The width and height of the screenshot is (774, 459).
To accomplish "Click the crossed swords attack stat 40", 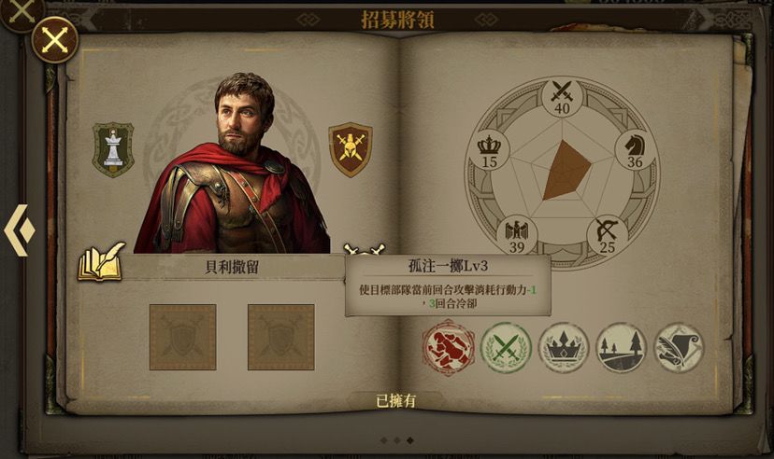I will (562, 98).
